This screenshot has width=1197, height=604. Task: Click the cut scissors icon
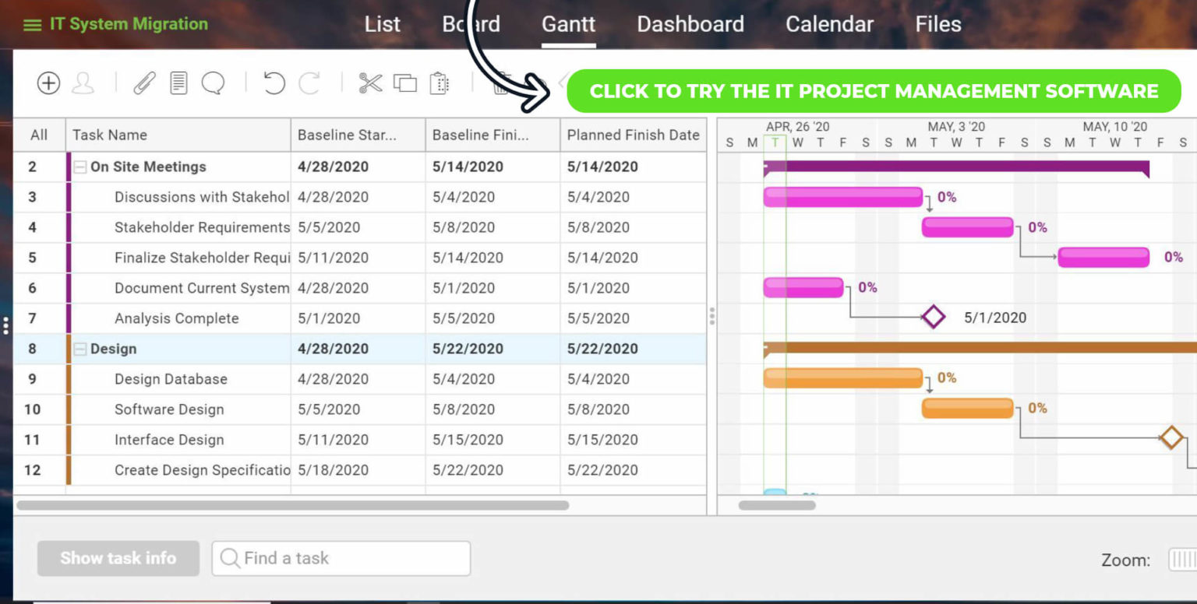click(370, 83)
